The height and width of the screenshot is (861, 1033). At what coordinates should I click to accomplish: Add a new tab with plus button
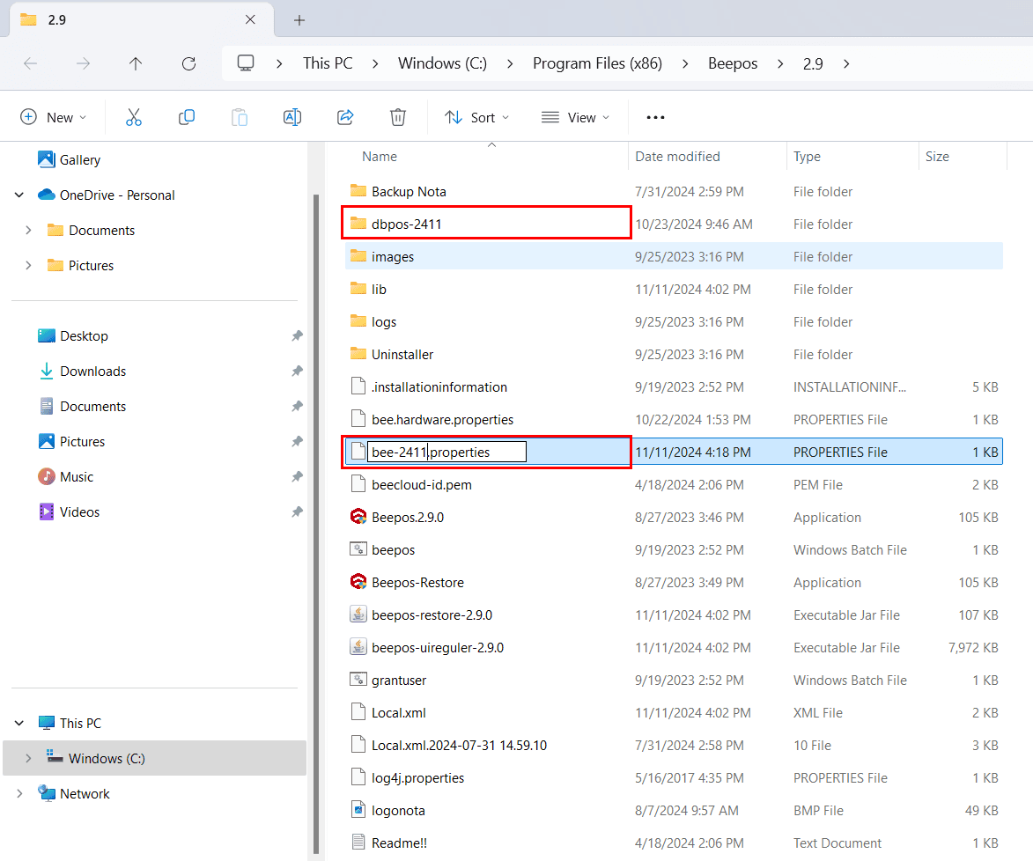coord(299,20)
